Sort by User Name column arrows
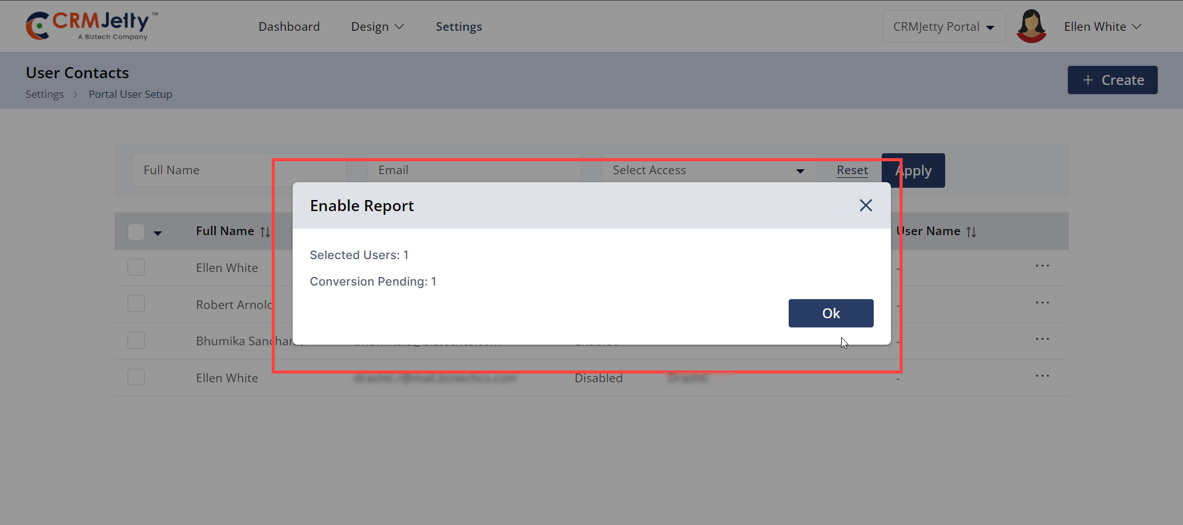 point(971,232)
